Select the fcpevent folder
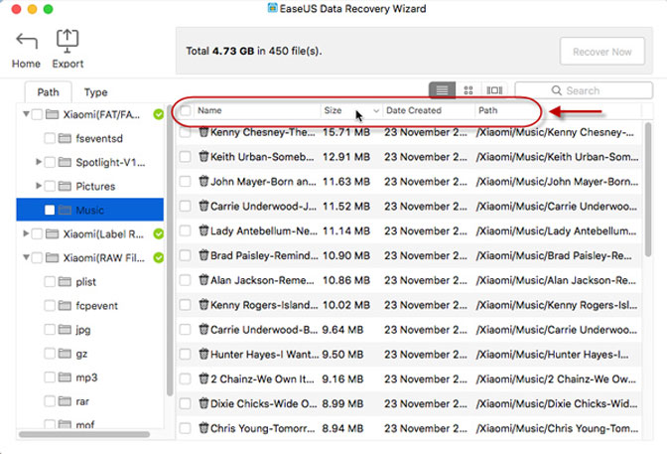Screen dimensions: 667x454 point(96,305)
